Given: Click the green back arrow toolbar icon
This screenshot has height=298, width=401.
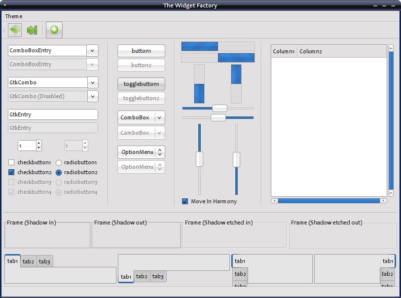Looking at the screenshot, I should (15, 30).
